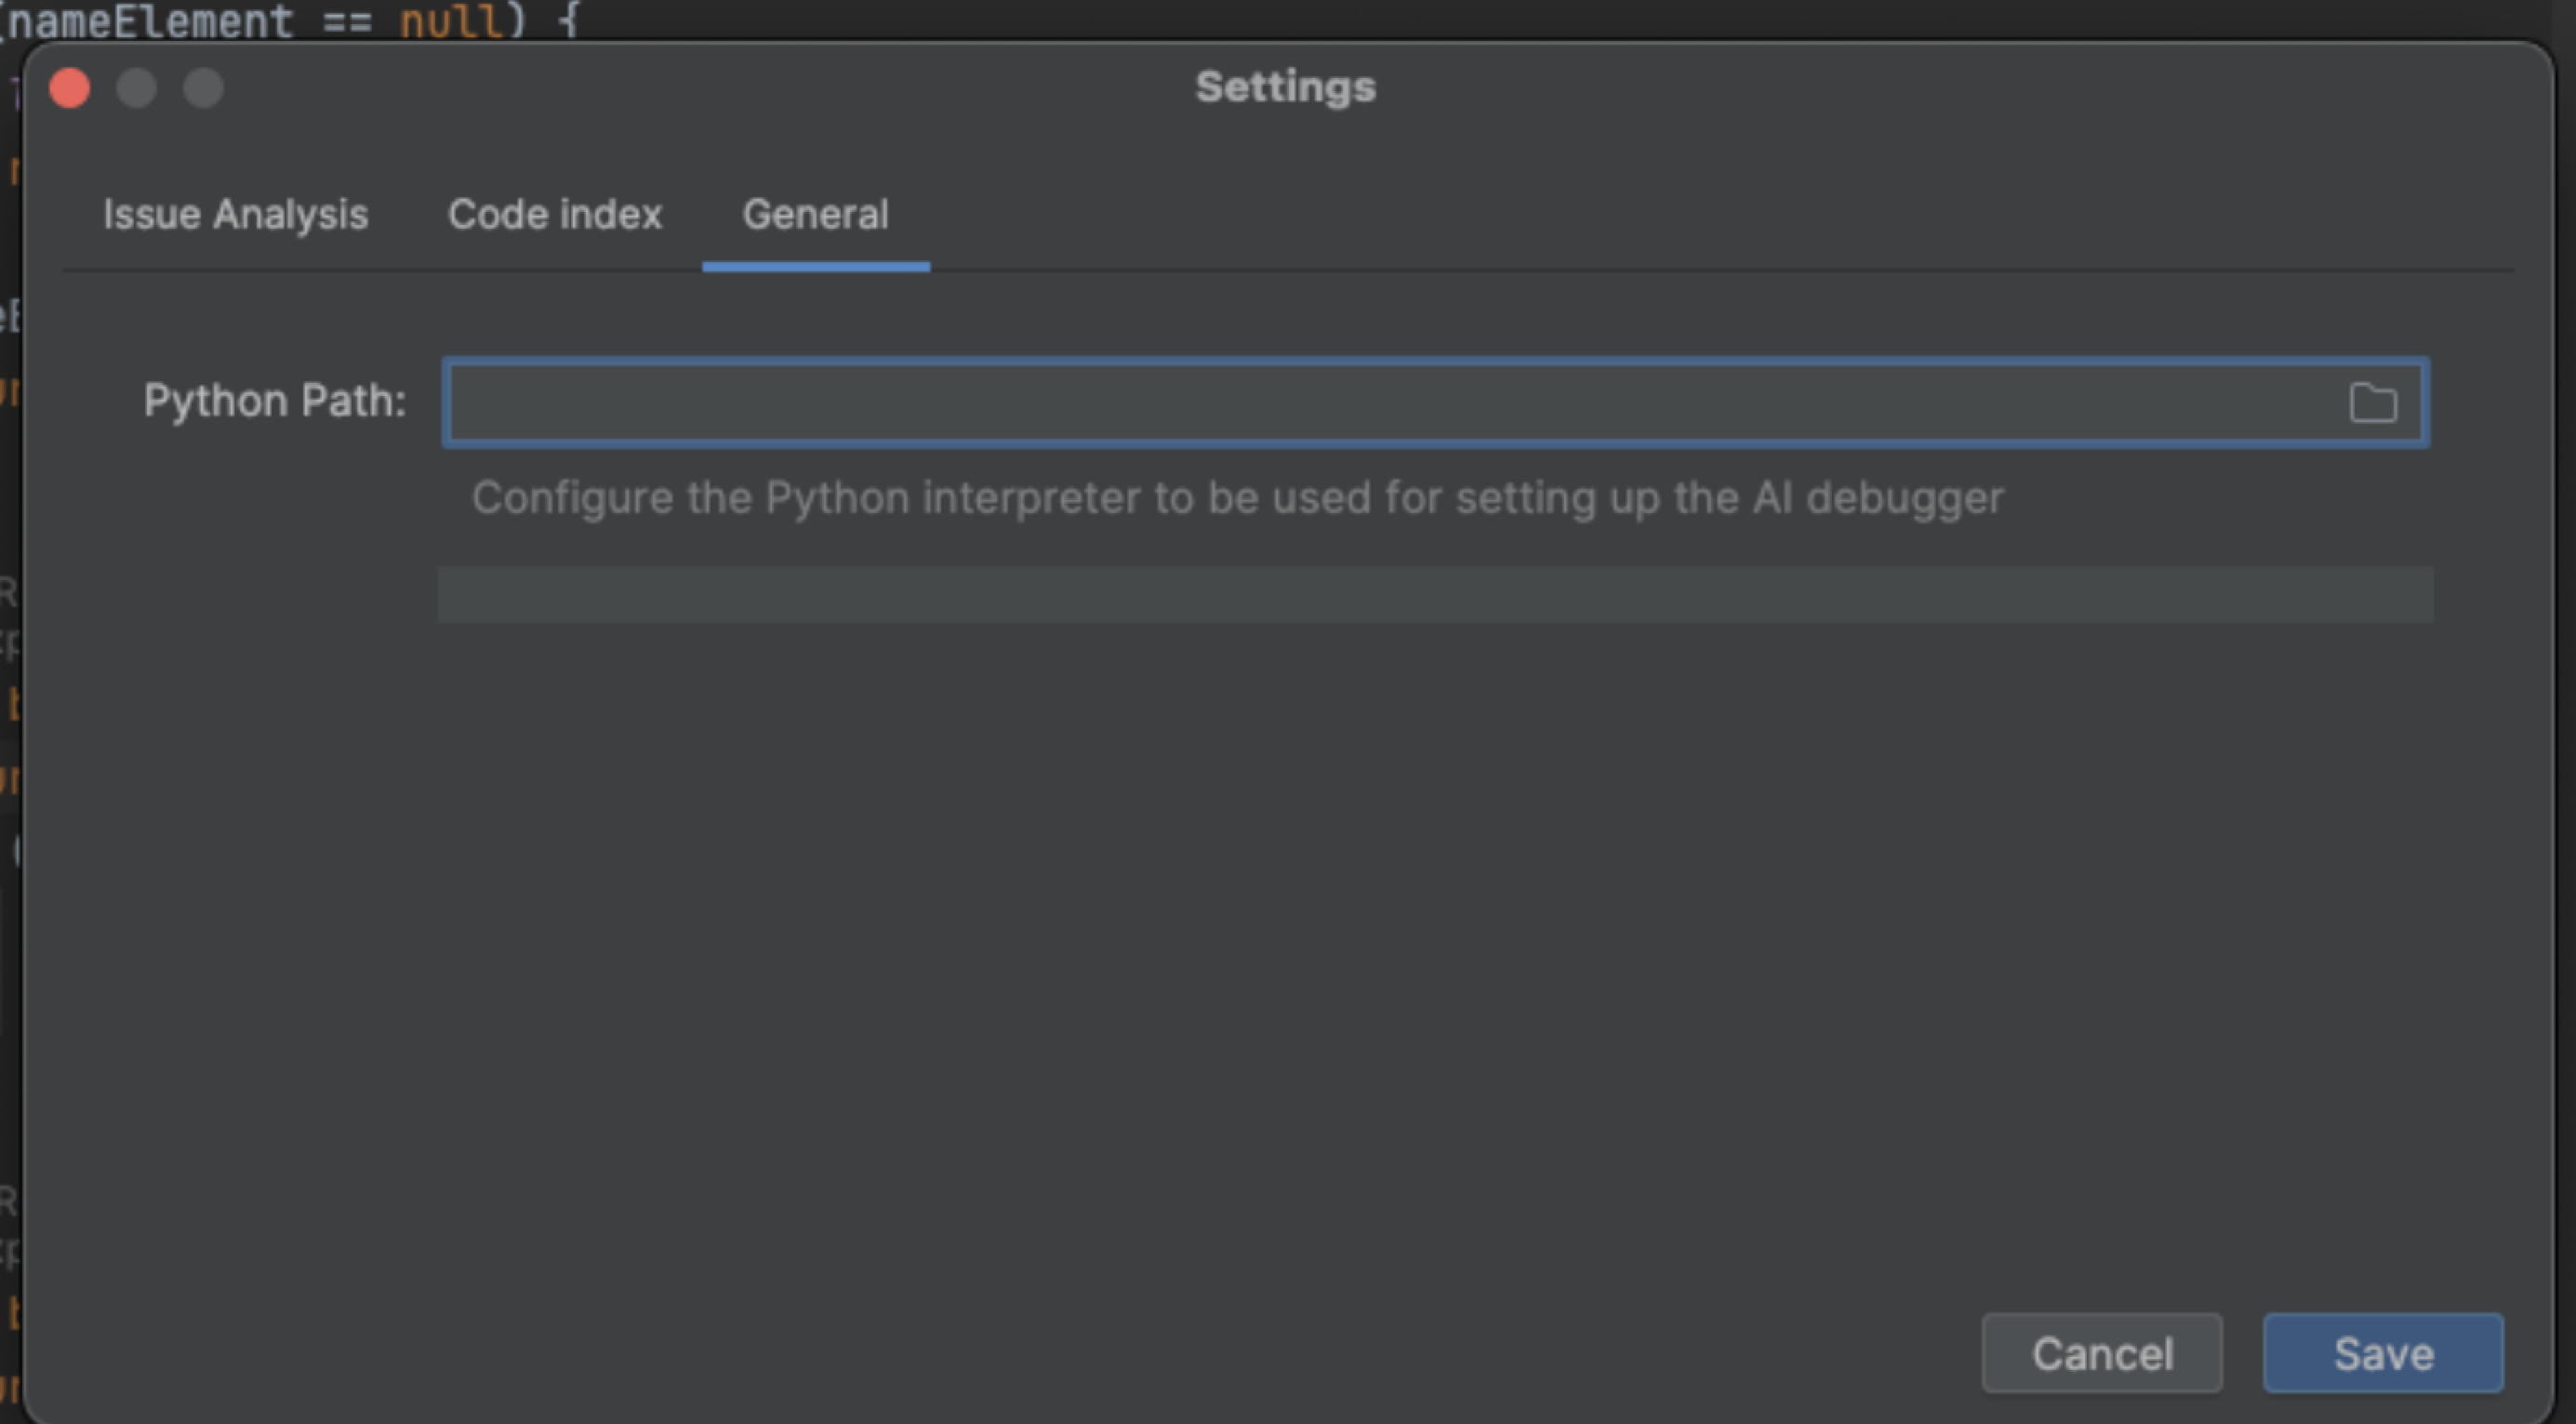Viewport: 2576px width, 1424px height.
Task: Click the Settings title text
Action: pyautogui.click(x=1285, y=87)
